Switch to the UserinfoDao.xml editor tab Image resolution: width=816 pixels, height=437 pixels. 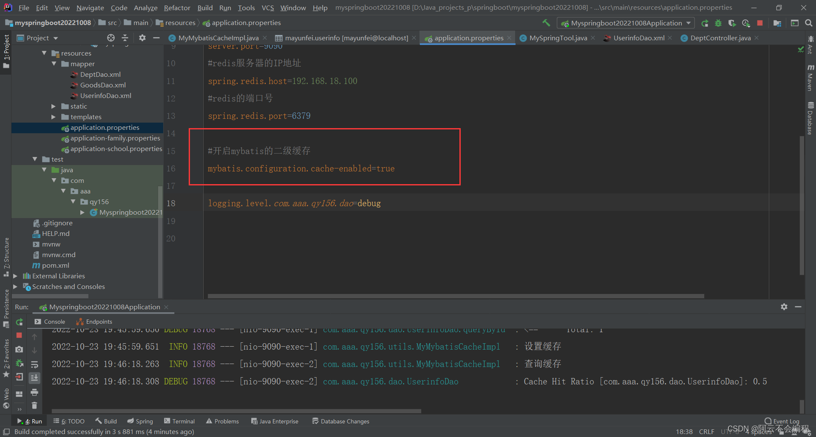coord(638,38)
